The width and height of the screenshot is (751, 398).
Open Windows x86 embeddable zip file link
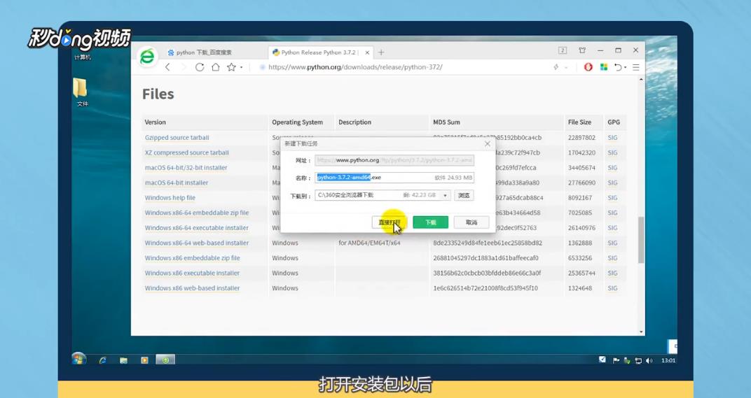[192, 258]
